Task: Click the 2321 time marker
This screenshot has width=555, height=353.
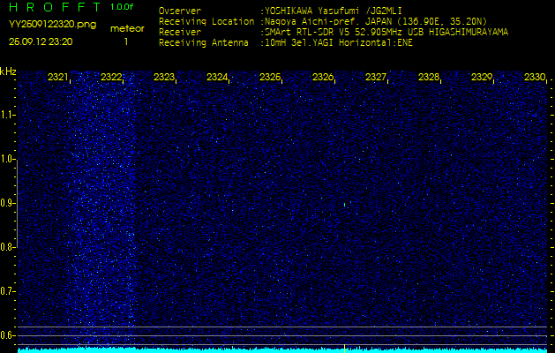Action: pos(58,78)
